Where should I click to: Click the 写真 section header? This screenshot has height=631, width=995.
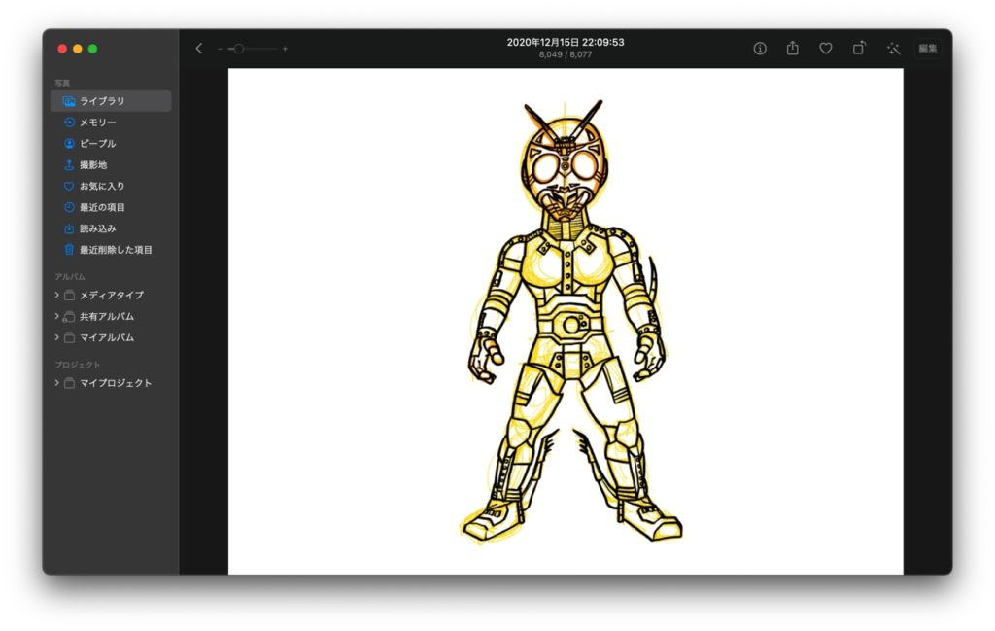coord(62,84)
